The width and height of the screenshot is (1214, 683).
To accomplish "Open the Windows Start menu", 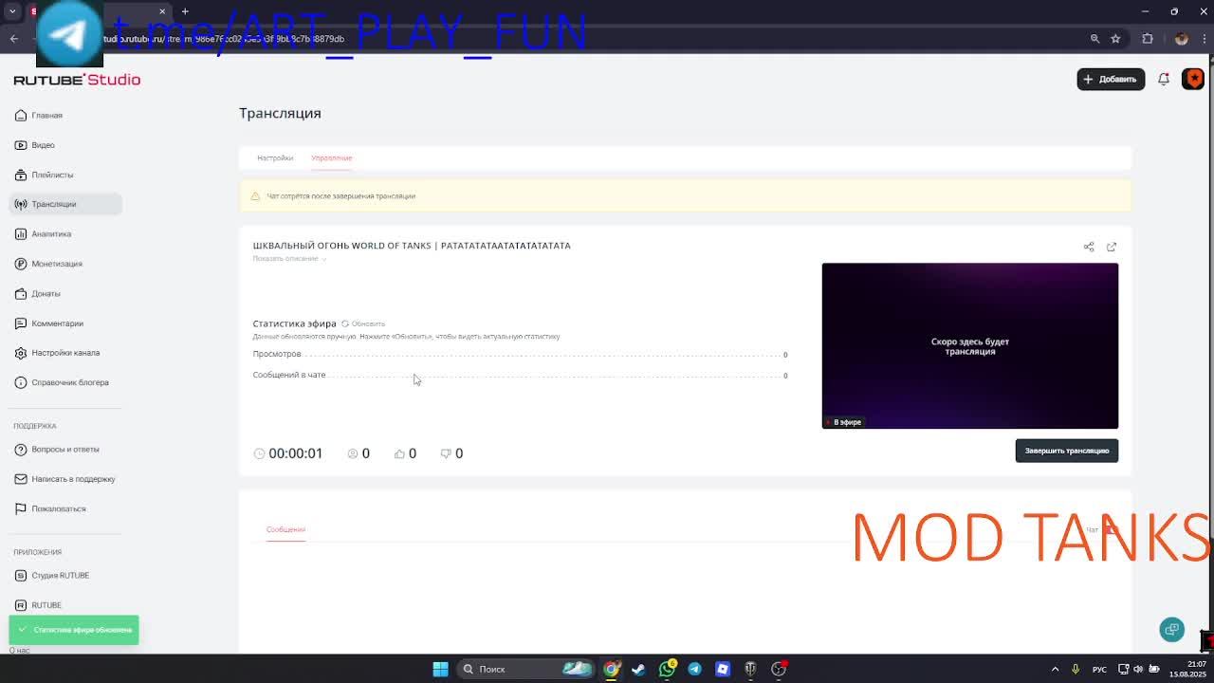I will click(440, 669).
